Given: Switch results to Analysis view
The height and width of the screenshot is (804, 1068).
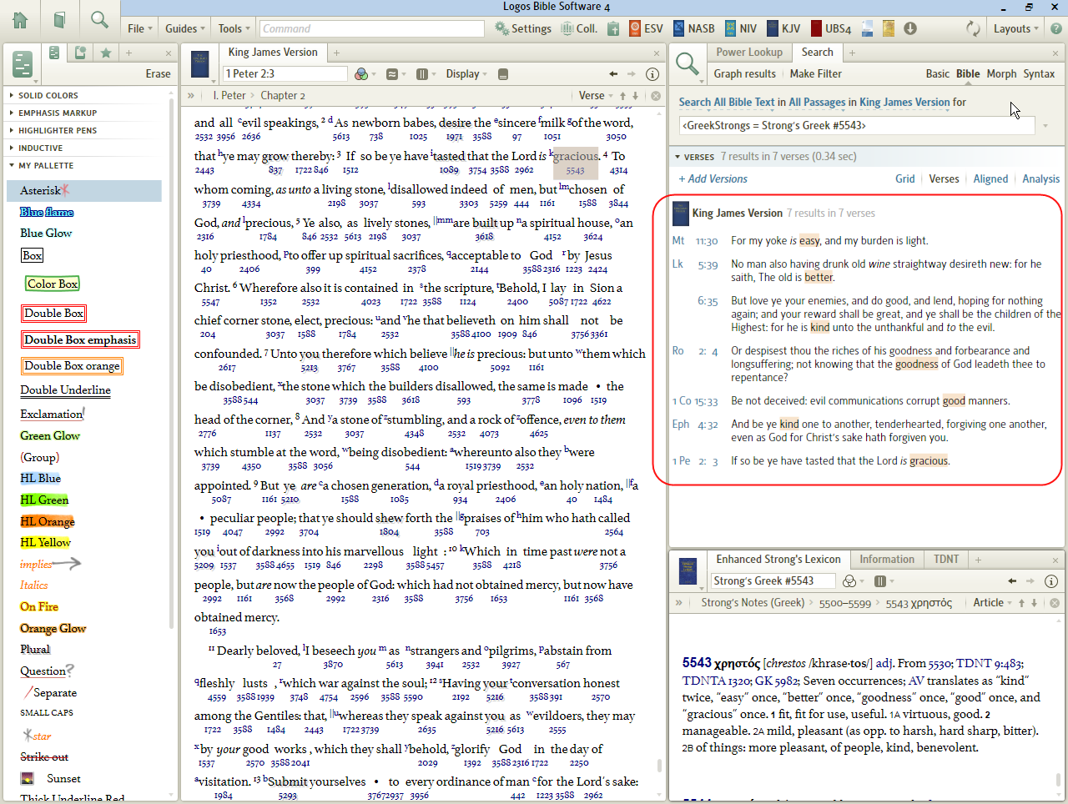Looking at the screenshot, I should [1040, 179].
